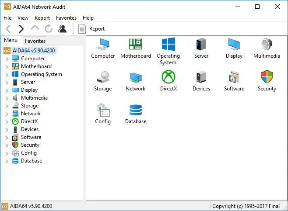The image size is (288, 211).
Task: Open the Favorites menu in menu bar
Action: coord(66,18)
